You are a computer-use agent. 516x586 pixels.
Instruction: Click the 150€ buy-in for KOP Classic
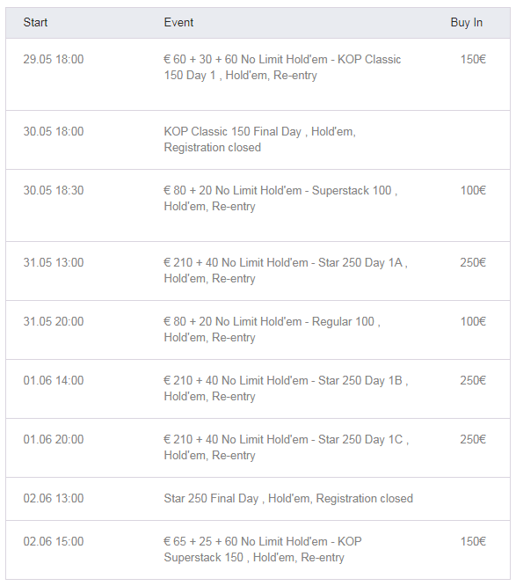(x=473, y=60)
